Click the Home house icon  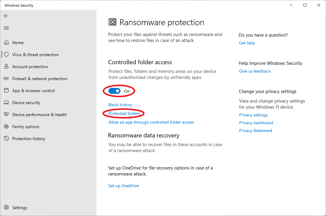6,43
